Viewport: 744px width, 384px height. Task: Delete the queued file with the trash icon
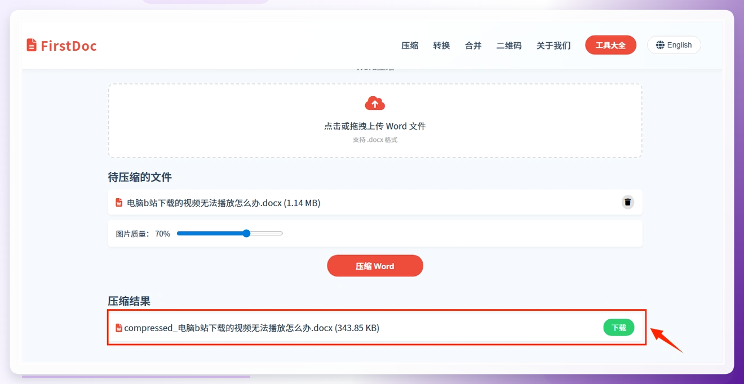[x=627, y=202]
